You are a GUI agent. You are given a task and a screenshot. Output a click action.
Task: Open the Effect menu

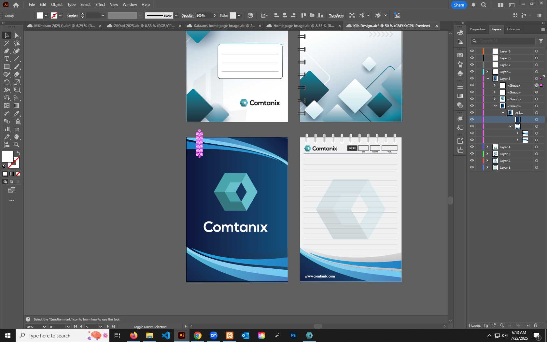tap(100, 5)
